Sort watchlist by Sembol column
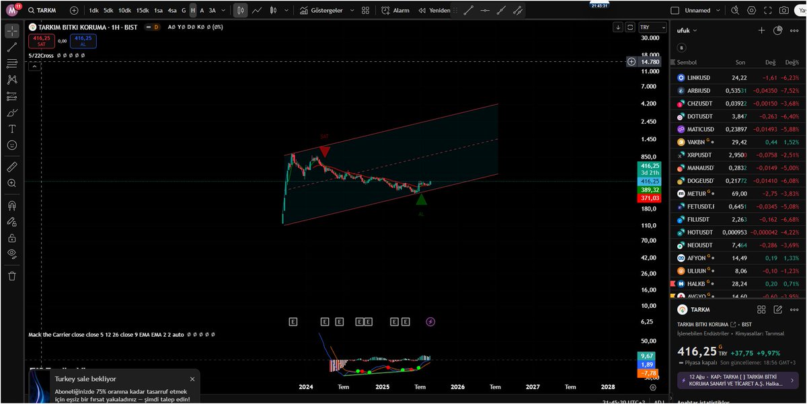Viewport: 807px width, 404px height. [687, 62]
